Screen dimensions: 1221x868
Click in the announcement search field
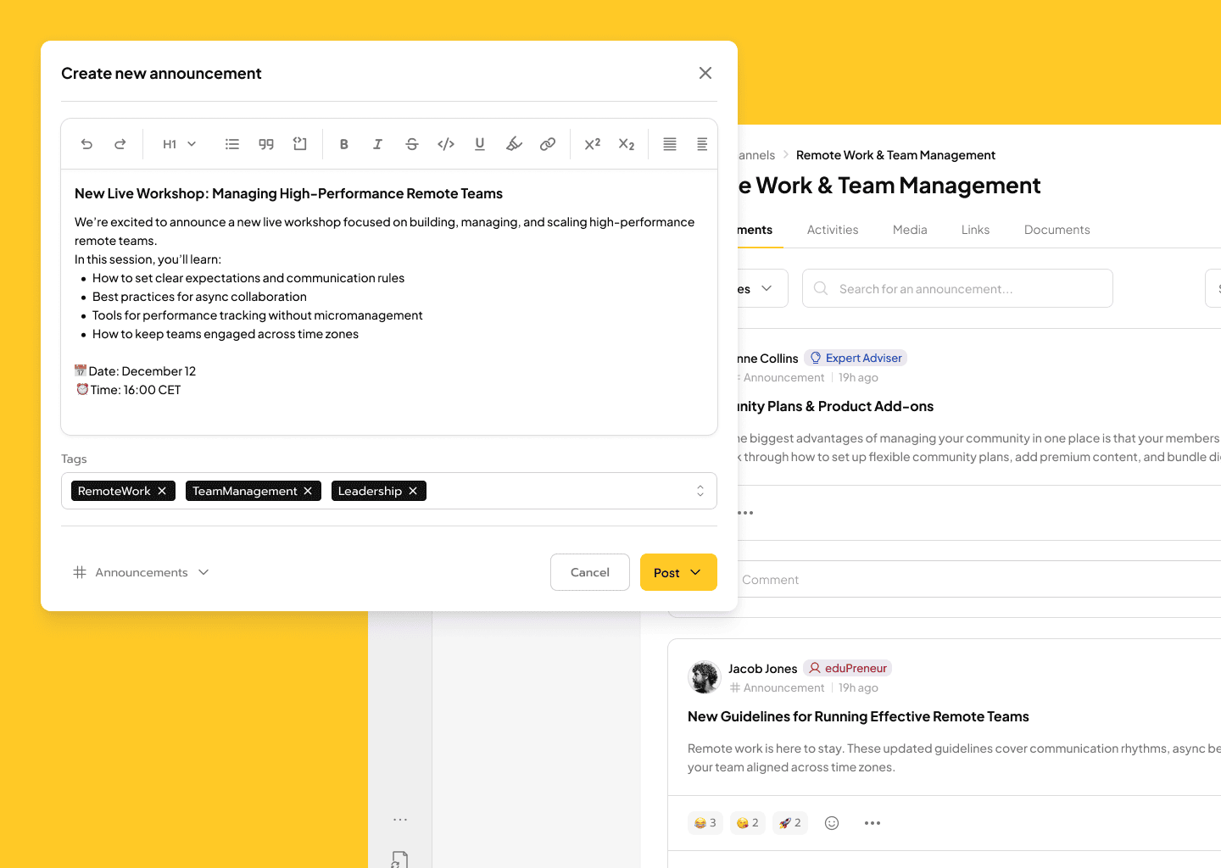coord(957,288)
